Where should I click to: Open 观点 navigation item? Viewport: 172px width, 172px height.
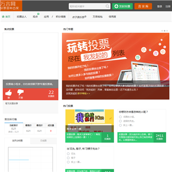tap(35, 17)
